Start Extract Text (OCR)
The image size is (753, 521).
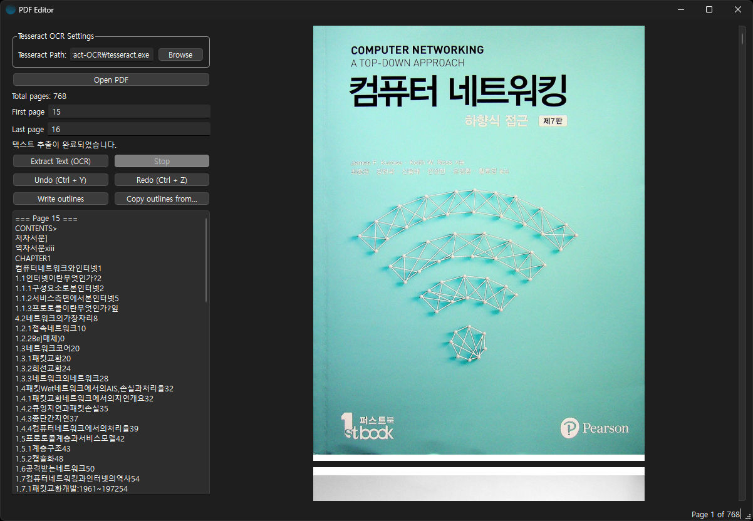[x=61, y=161]
